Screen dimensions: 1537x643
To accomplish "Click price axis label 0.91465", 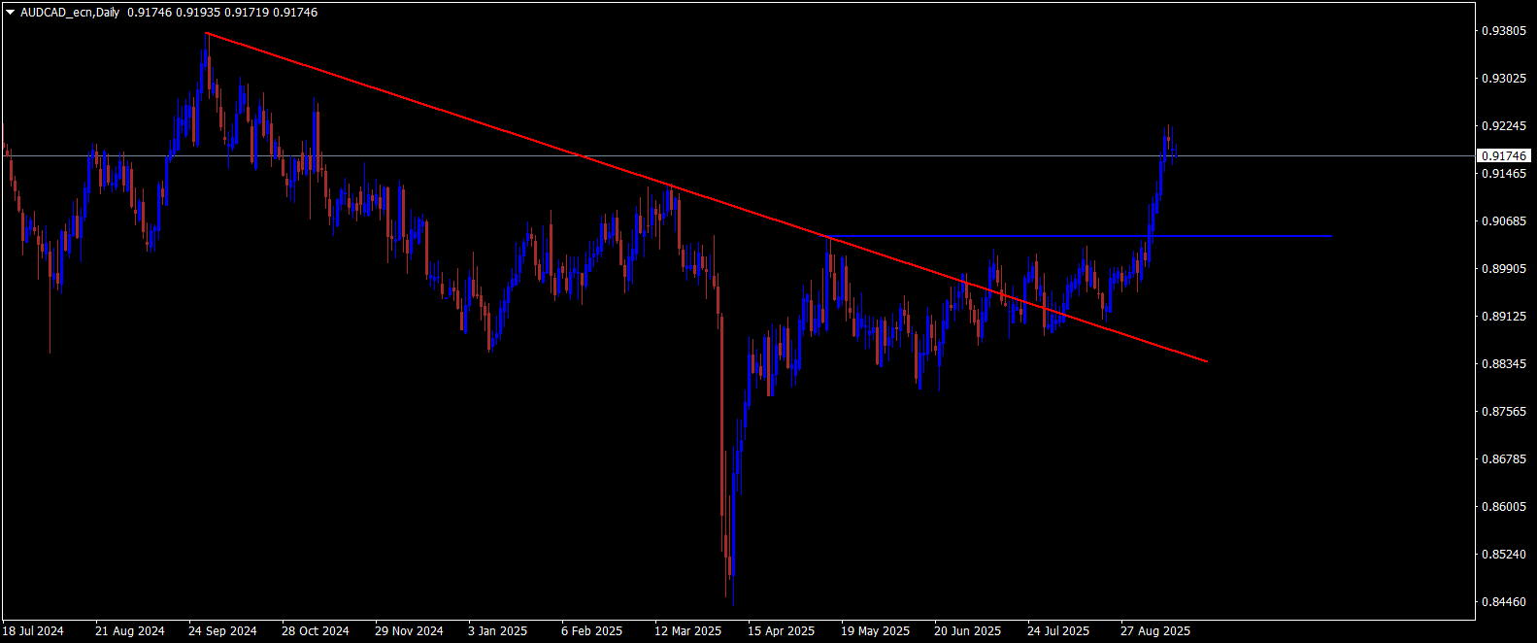I will pos(1503,174).
